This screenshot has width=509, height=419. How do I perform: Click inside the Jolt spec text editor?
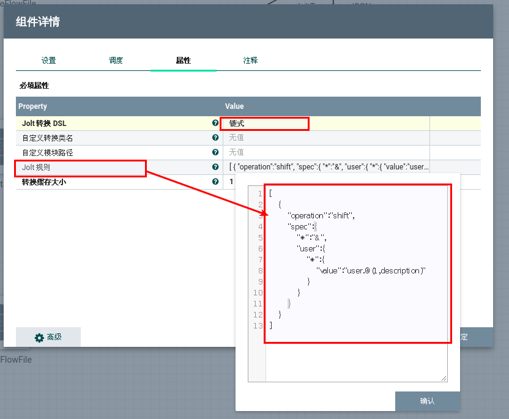[356, 355]
